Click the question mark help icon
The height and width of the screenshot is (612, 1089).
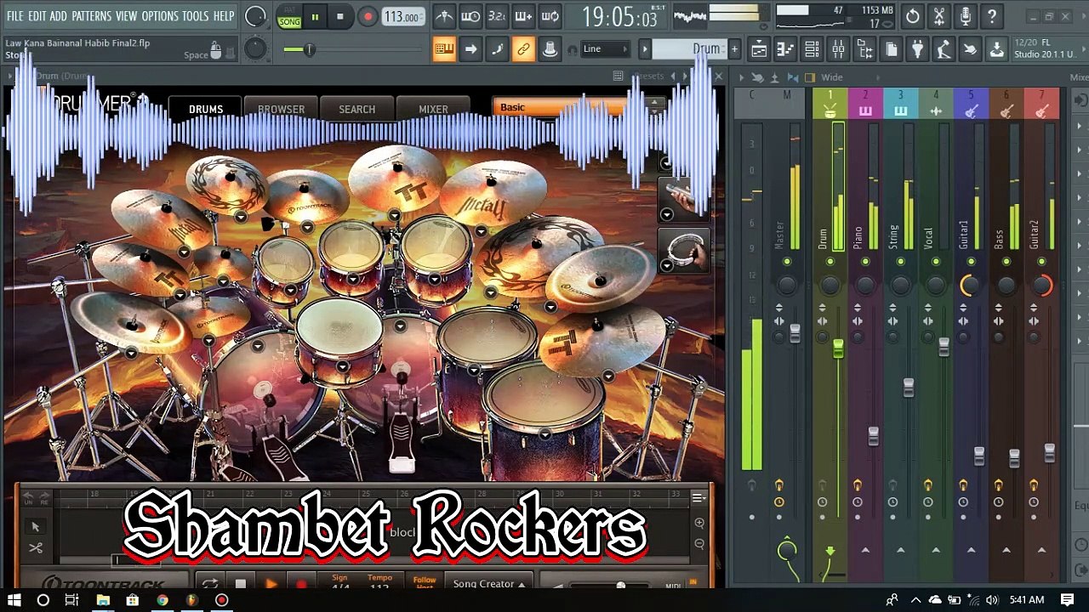pyautogui.click(x=992, y=16)
